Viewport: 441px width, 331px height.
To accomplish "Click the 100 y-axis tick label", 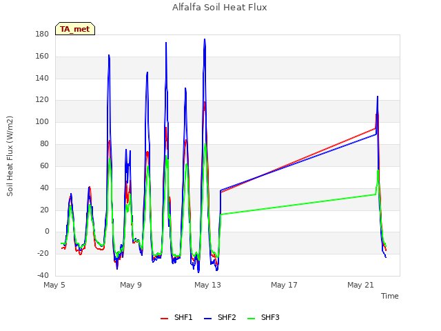I will click(x=42, y=121).
